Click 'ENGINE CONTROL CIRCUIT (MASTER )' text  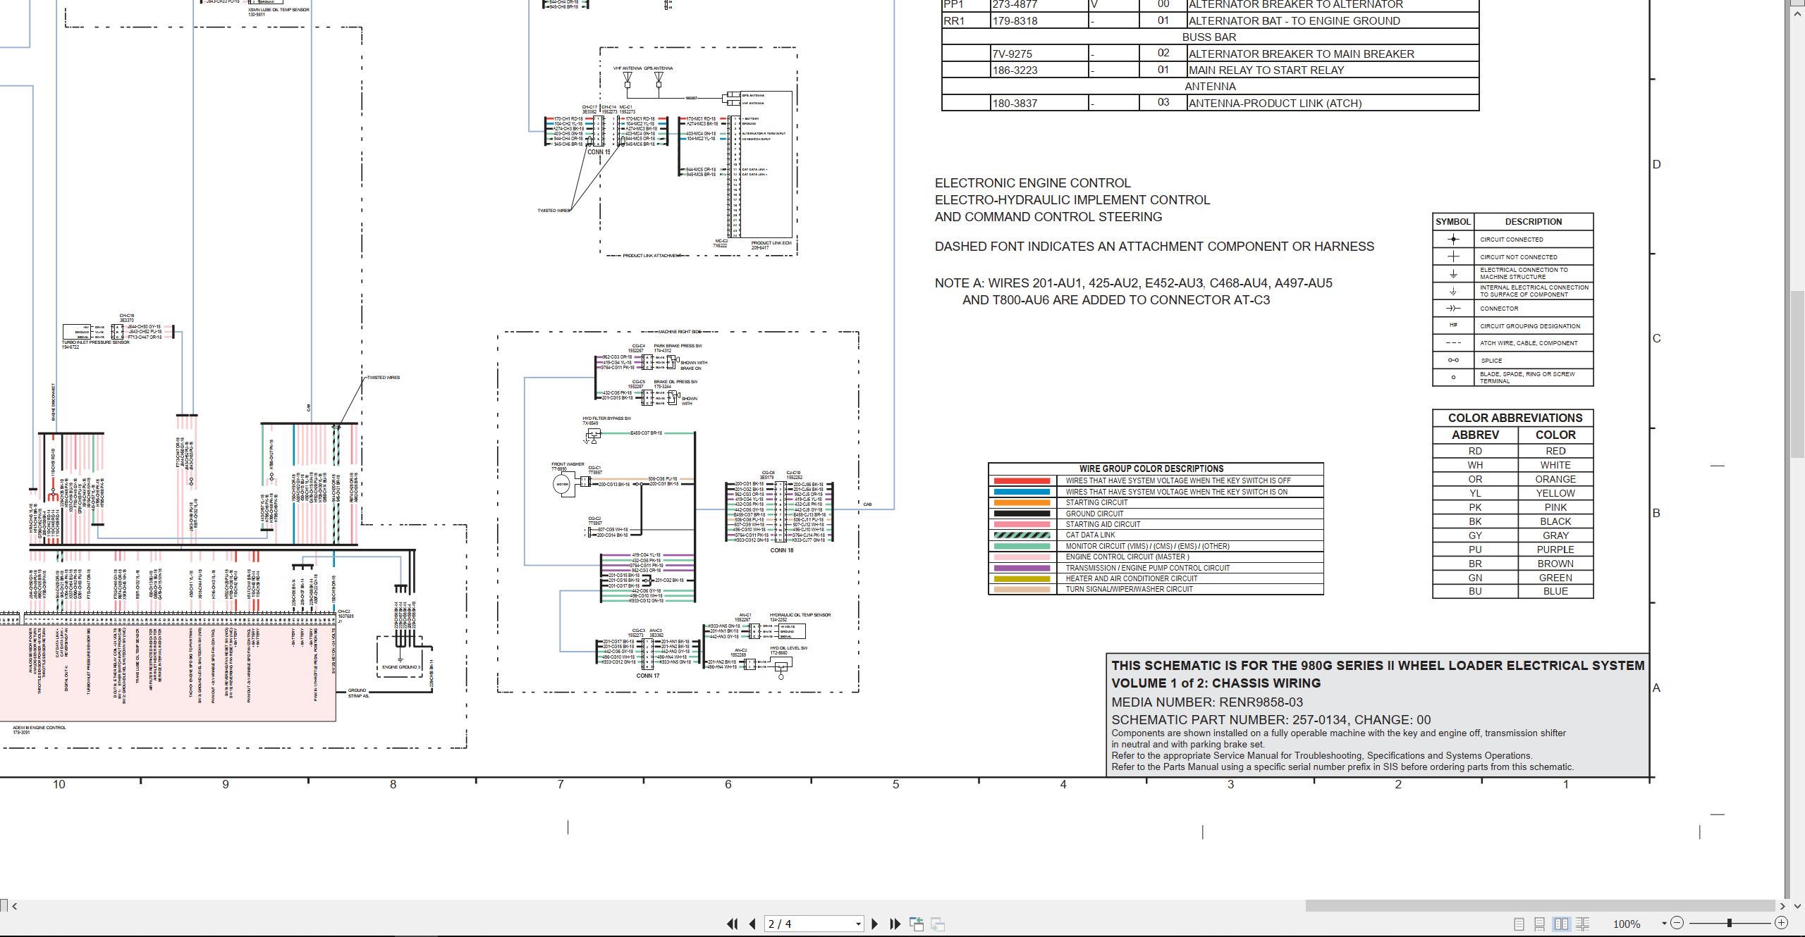(x=1127, y=557)
